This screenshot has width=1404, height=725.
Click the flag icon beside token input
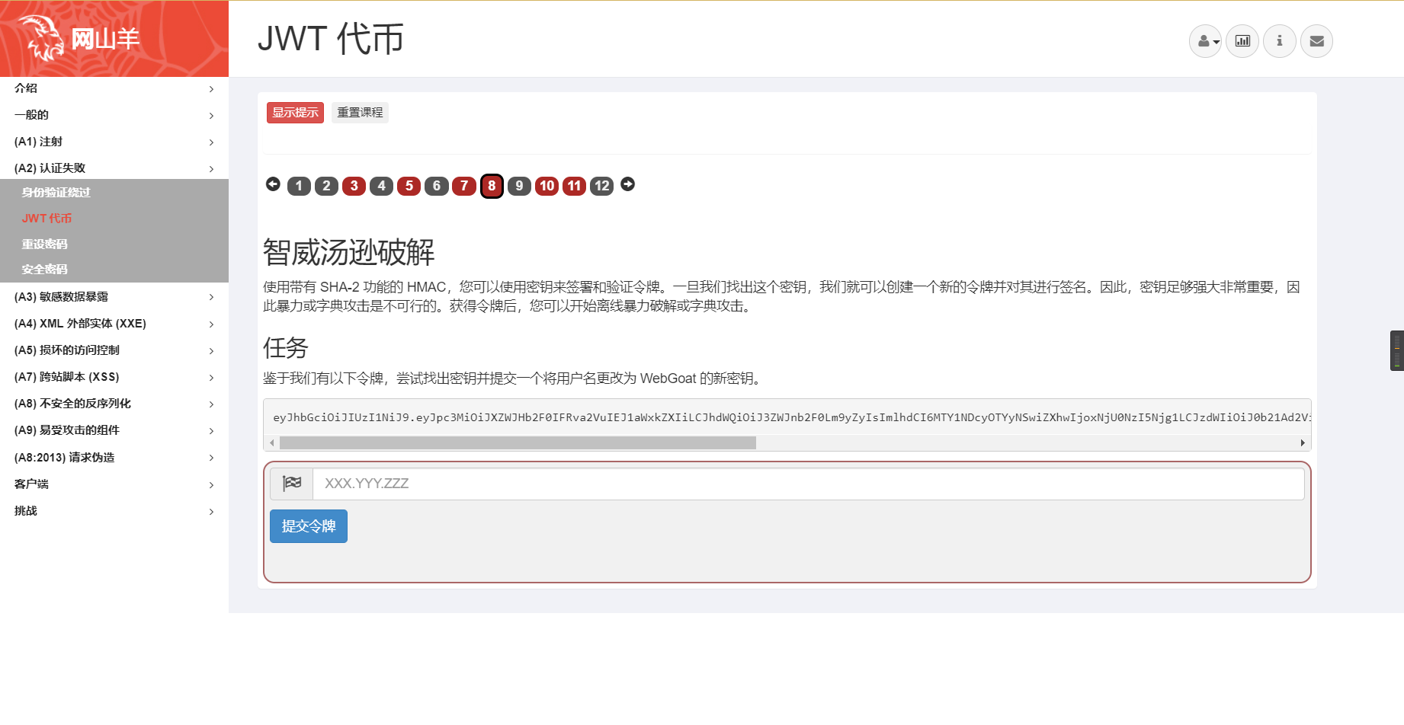292,484
